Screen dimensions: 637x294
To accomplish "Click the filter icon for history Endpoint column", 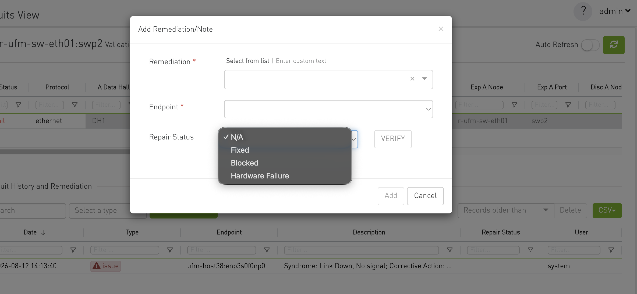I will pos(267,250).
